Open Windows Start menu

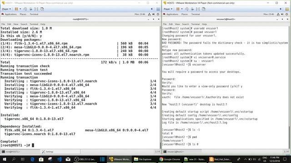click(5, 159)
